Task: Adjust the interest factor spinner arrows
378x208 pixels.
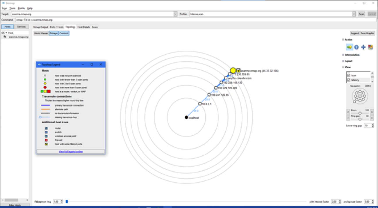Action: pyautogui.click(x=340, y=201)
